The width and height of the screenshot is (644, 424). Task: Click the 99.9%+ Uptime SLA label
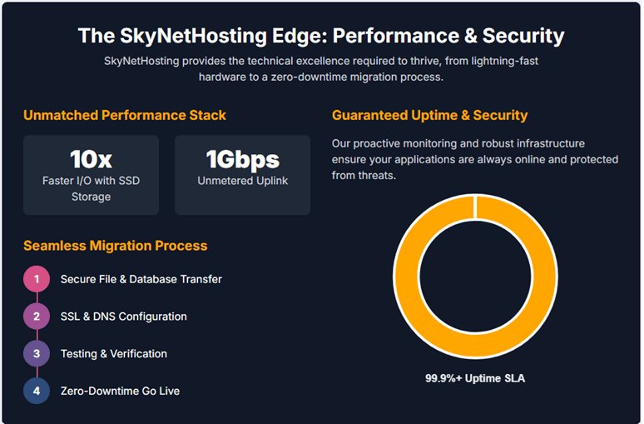[x=475, y=378]
